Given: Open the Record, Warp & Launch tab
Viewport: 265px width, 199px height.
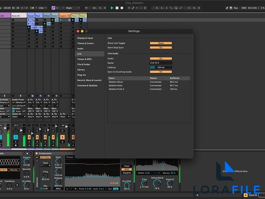Looking at the screenshot, I should [89, 80].
